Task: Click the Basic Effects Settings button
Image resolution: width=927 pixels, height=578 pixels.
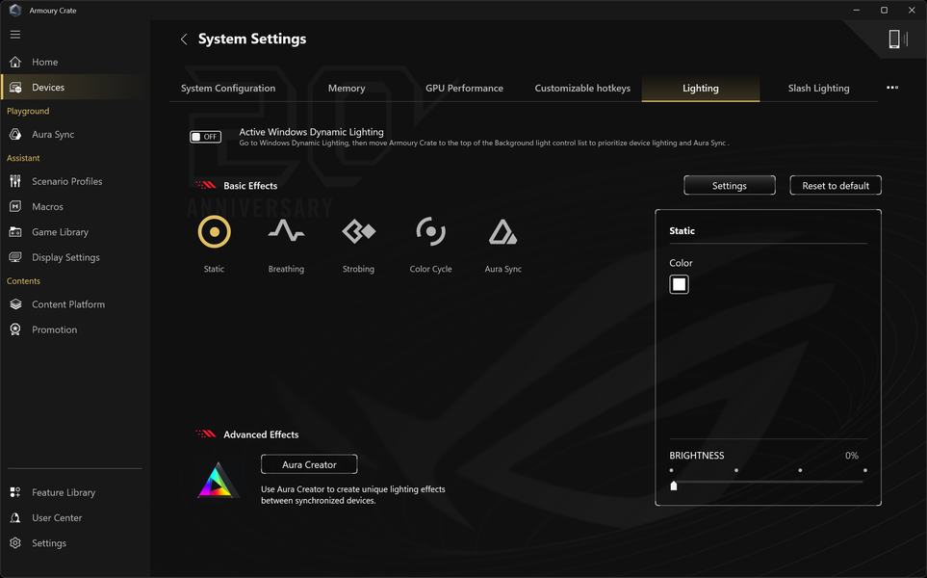Action: point(730,185)
